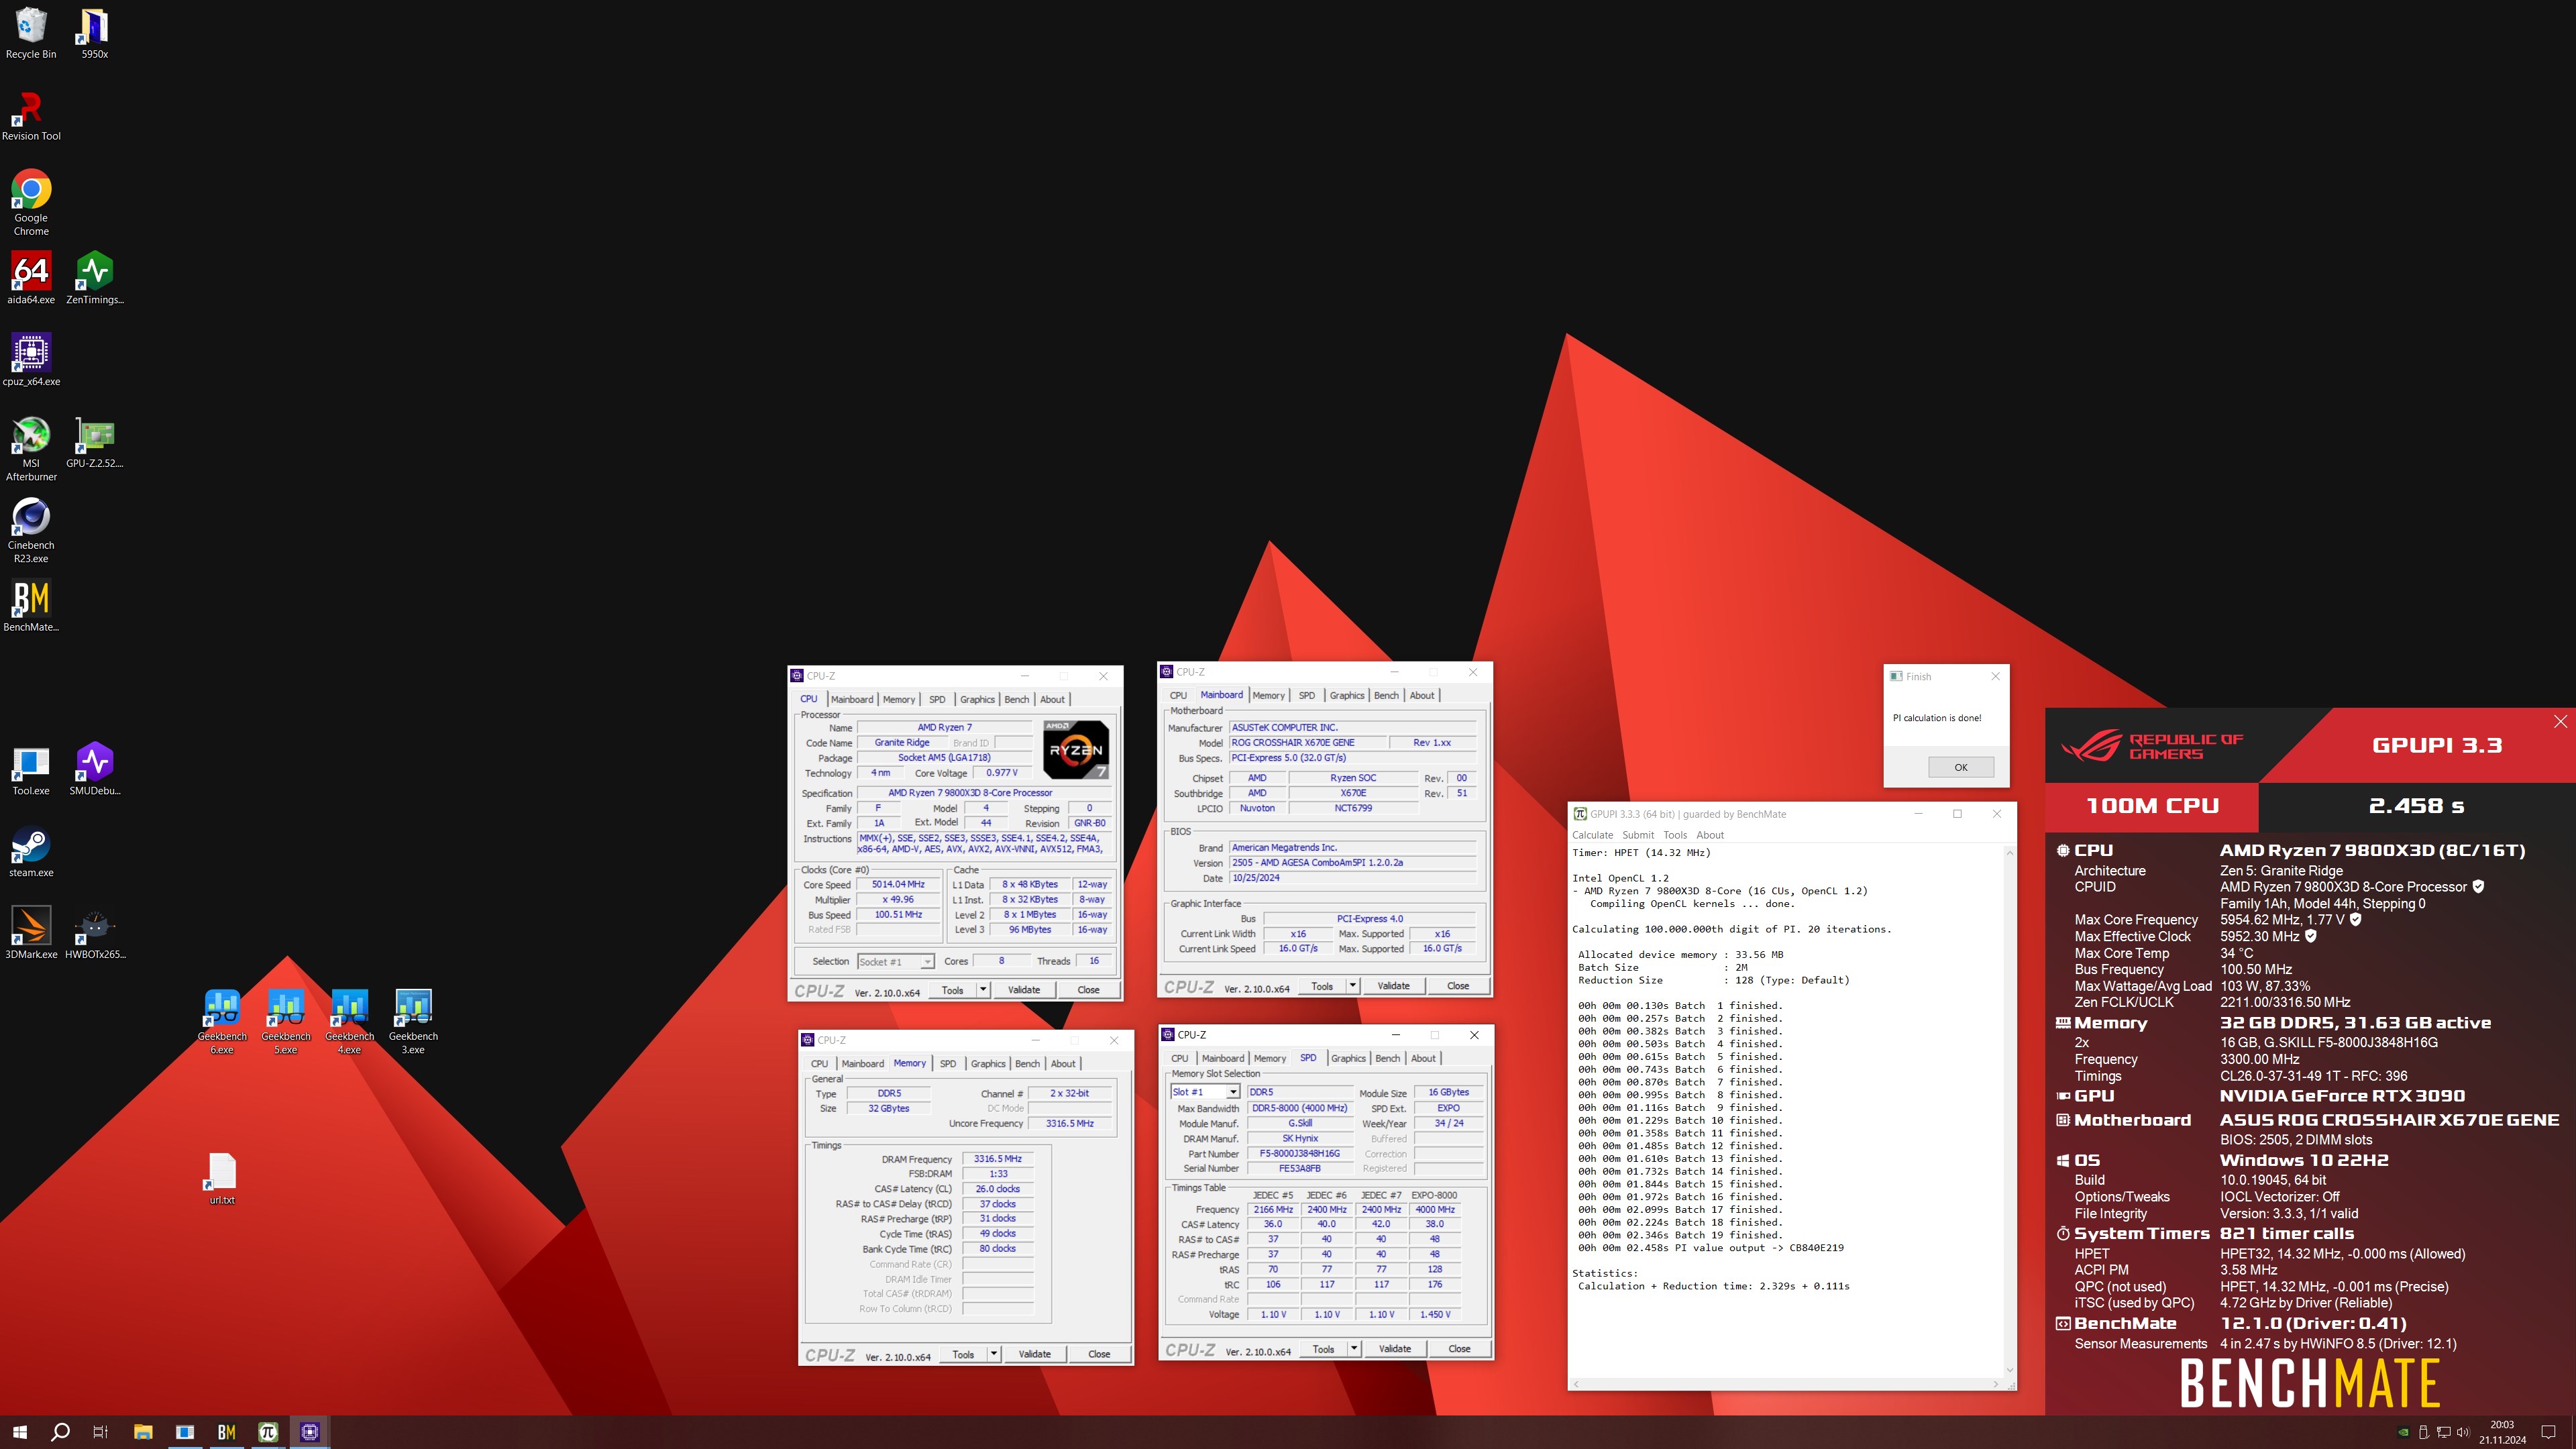Viewport: 2576px width, 1449px height.
Task: Click Validate in the CPU-Z SPD window
Action: click(x=1394, y=1349)
